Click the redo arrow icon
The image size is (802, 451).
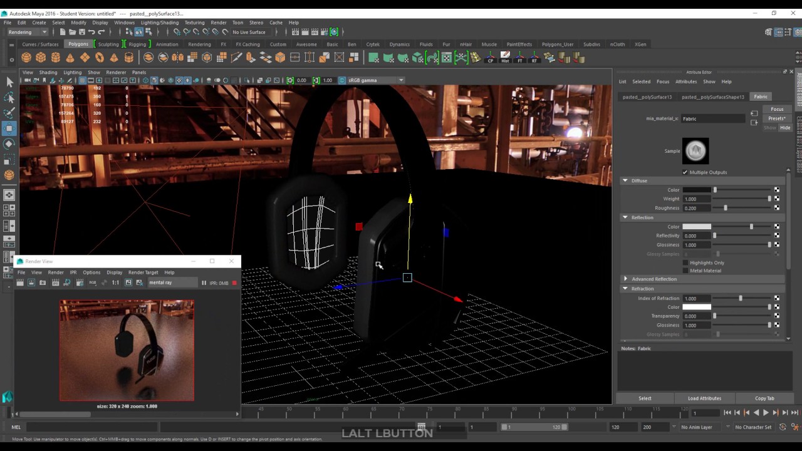[x=102, y=32]
